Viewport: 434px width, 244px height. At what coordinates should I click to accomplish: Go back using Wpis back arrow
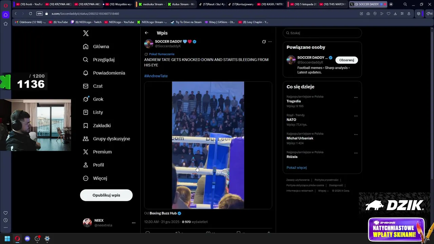146,33
